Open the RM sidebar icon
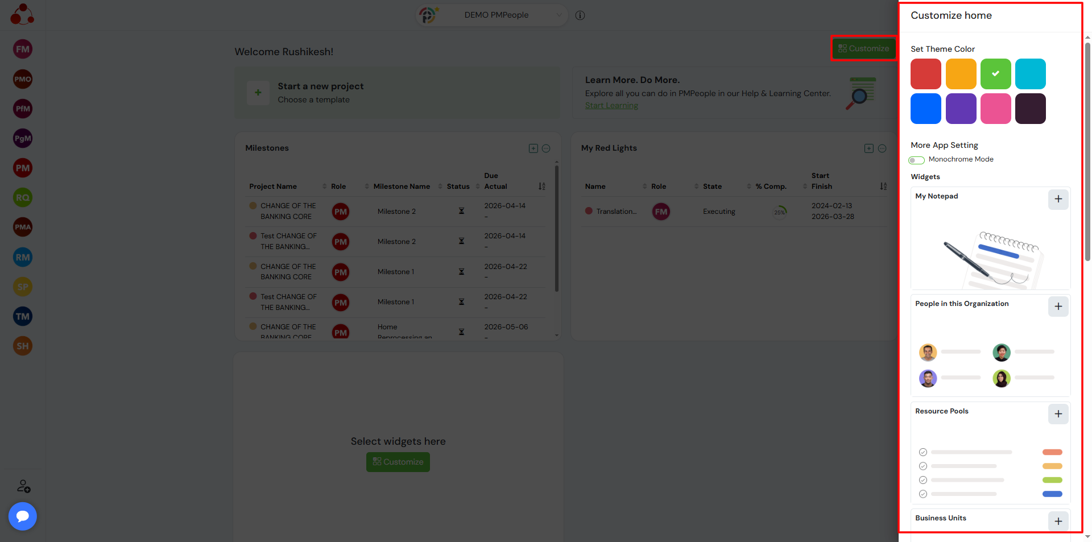 (23, 257)
